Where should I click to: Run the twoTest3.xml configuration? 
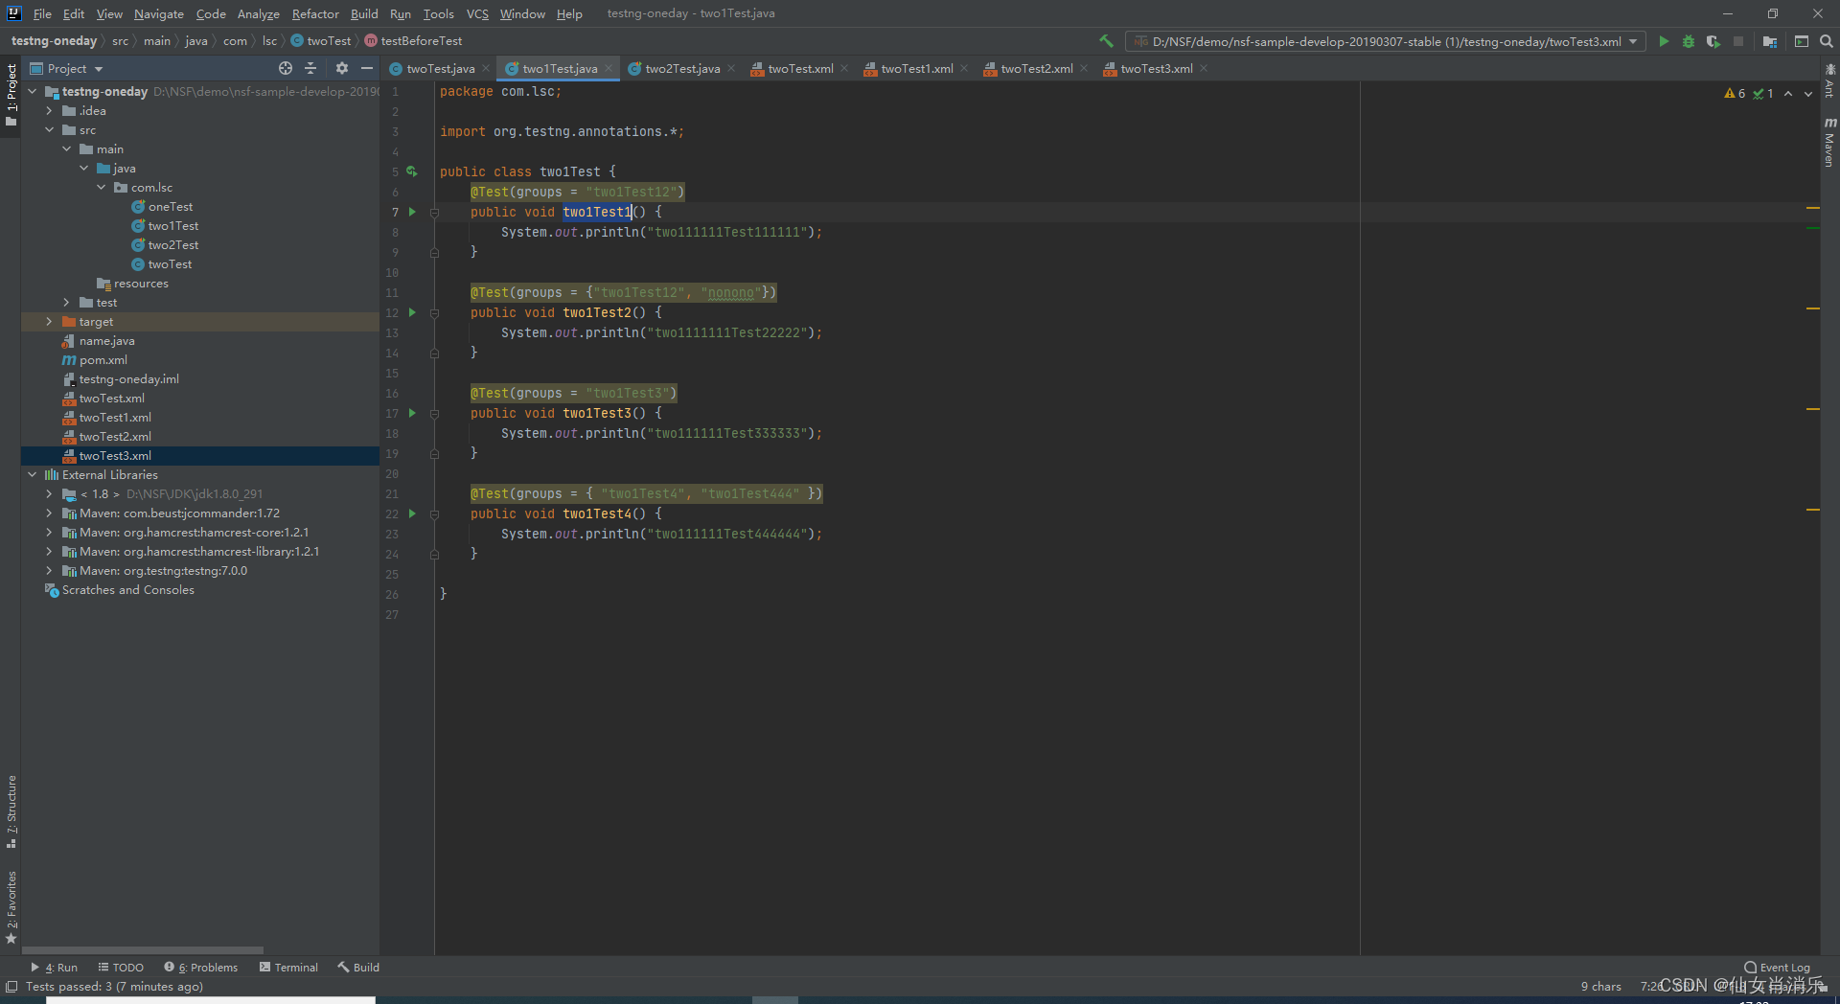point(1664,41)
